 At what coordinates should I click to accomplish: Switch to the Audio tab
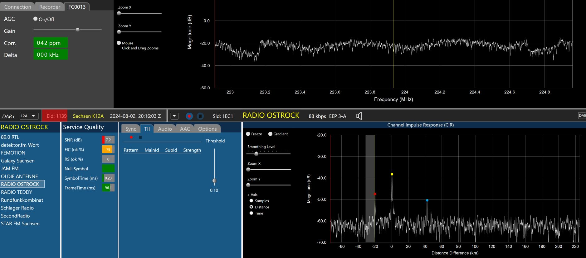click(x=165, y=129)
